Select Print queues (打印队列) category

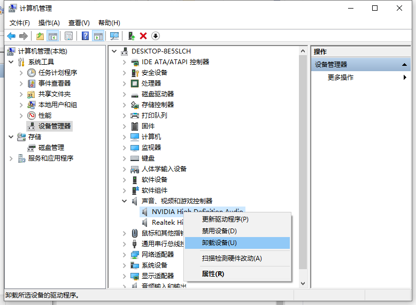155,115
